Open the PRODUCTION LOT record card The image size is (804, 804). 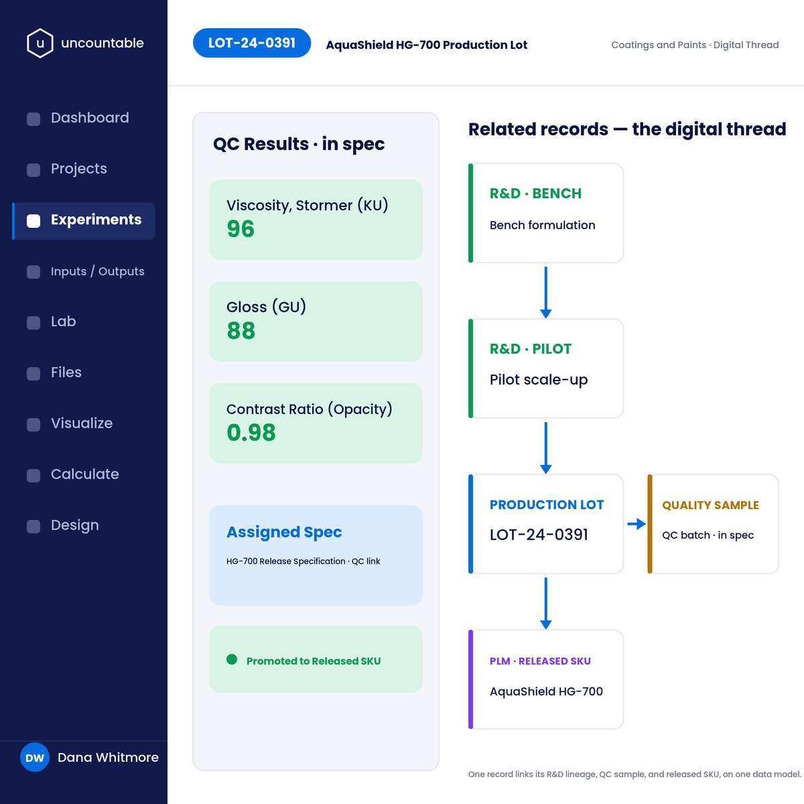[x=546, y=524]
